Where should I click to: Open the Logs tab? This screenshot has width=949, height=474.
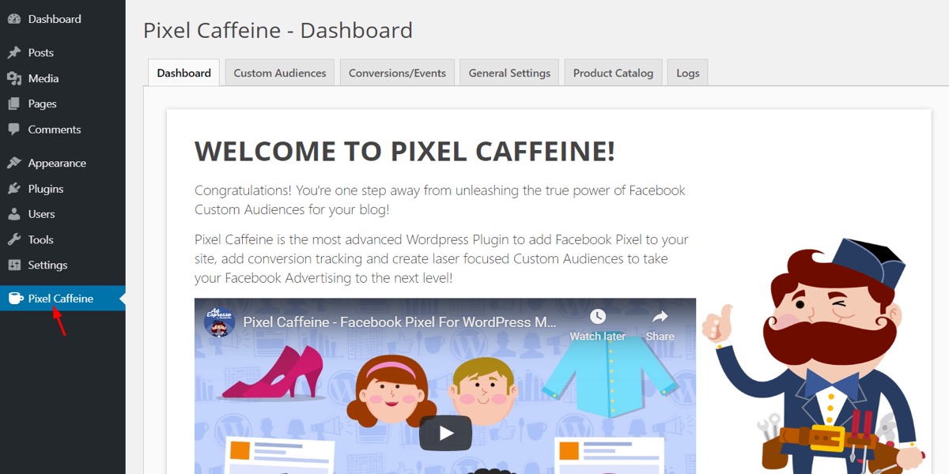pyautogui.click(x=688, y=73)
